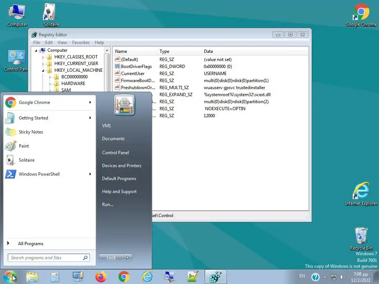Expand the BCD00000000 tree node
The height and width of the screenshot is (284, 379).
tap(50, 77)
